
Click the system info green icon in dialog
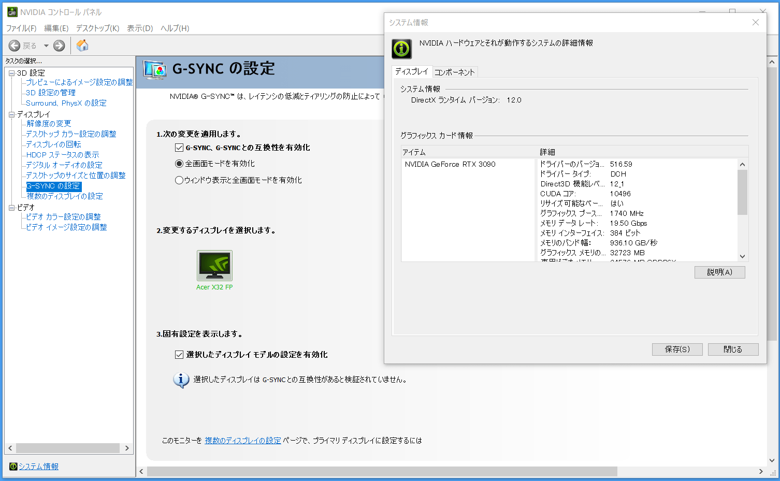click(x=401, y=49)
